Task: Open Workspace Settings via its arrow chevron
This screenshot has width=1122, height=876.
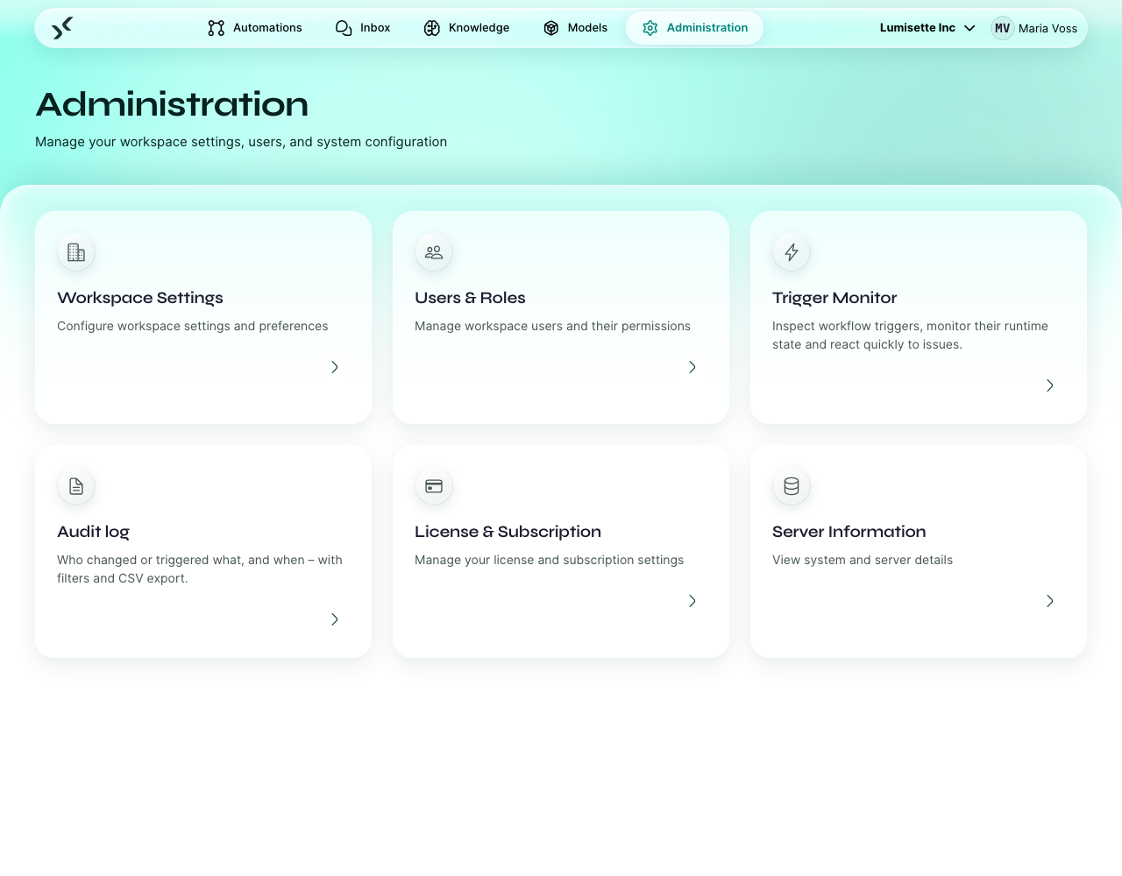Action: pyautogui.click(x=335, y=367)
